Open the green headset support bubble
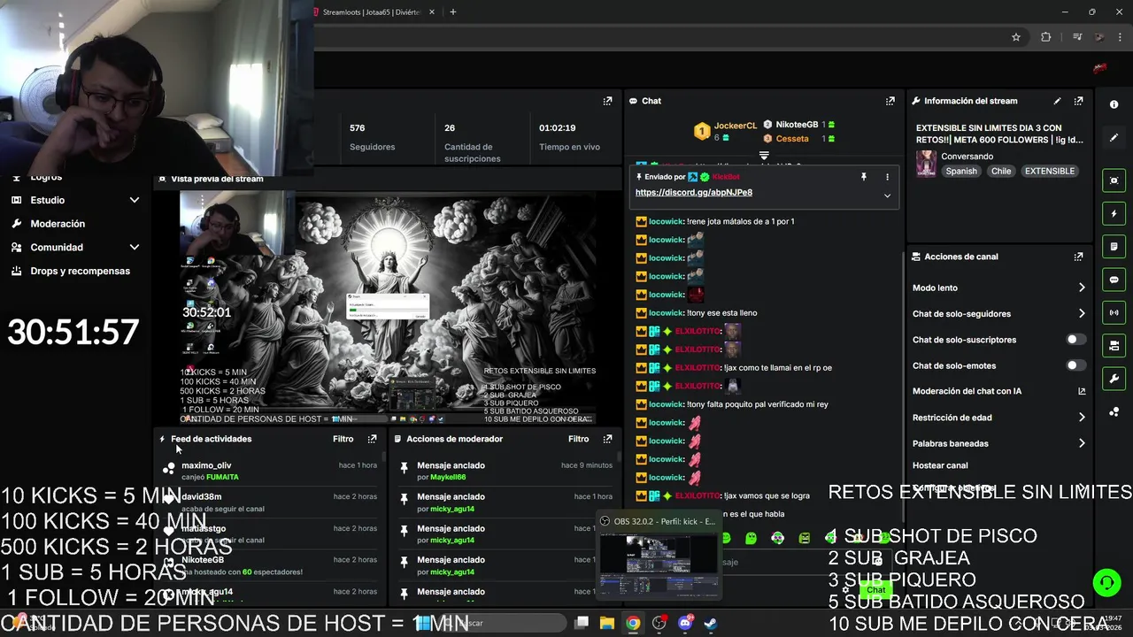Image resolution: width=1133 pixels, height=637 pixels. tap(1106, 582)
